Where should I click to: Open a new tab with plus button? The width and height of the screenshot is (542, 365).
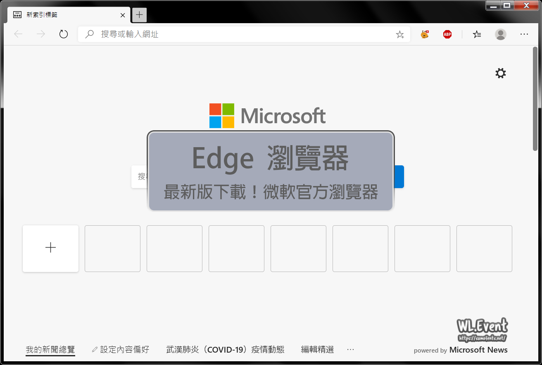[x=139, y=15]
